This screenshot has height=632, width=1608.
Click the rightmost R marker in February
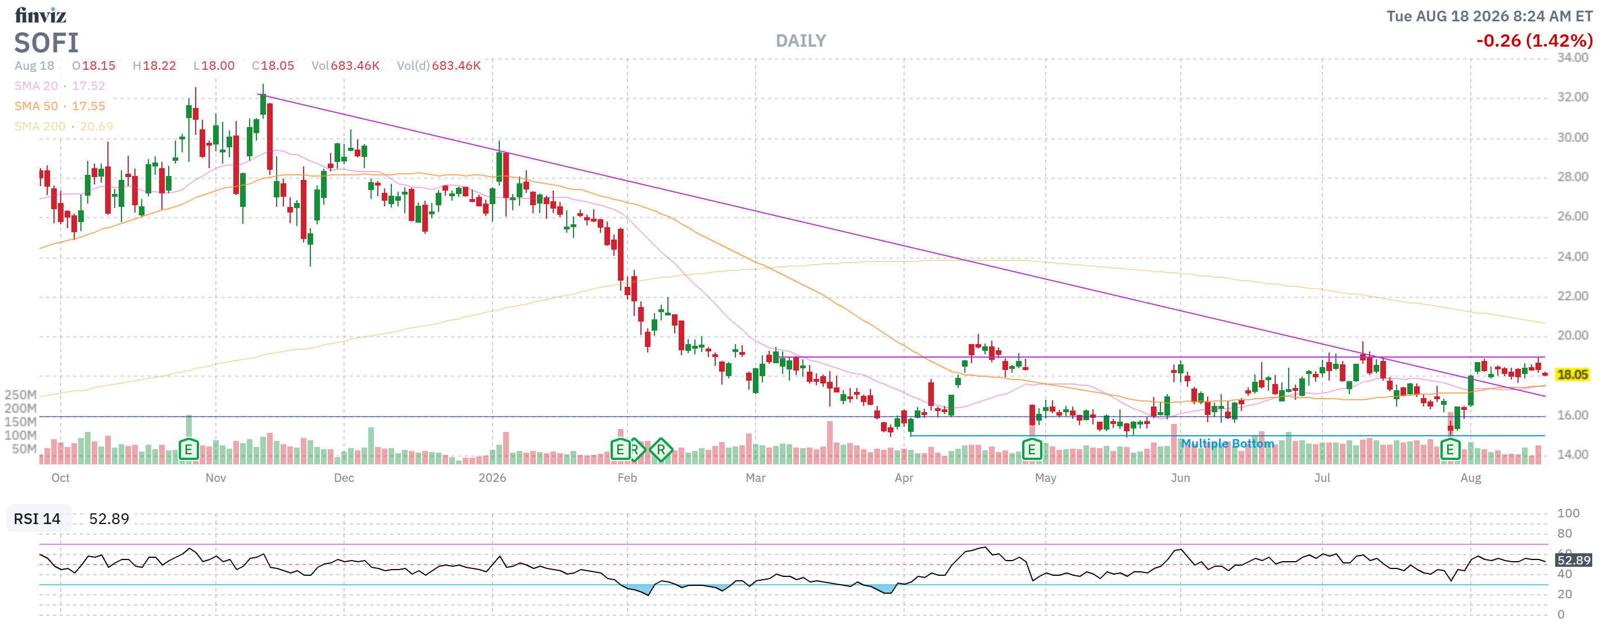click(661, 449)
